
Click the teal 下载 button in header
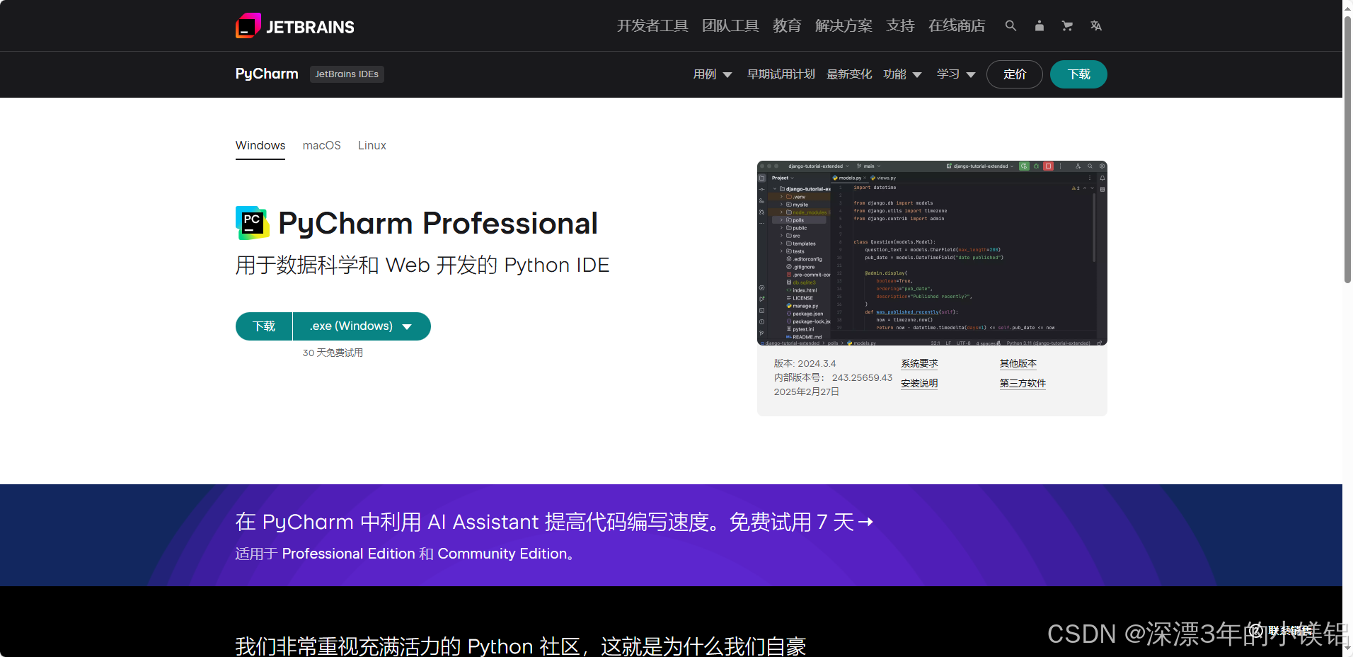(x=1078, y=74)
